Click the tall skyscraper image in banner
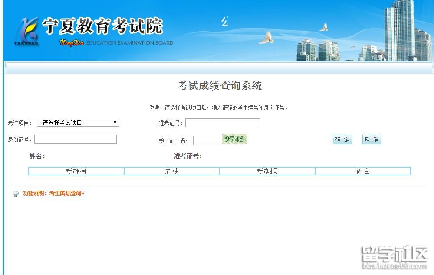This screenshot has width=434, height=275. [399, 30]
